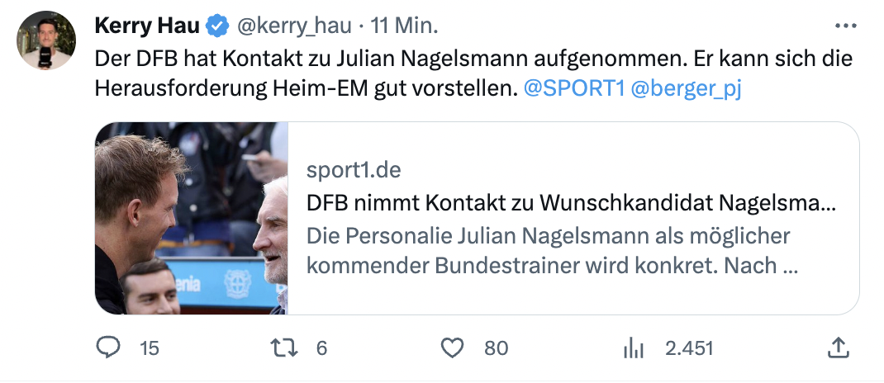Click the like count 80

point(497,348)
